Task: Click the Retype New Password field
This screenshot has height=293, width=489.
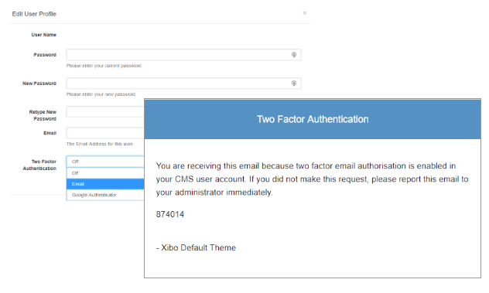Action: 105,112
